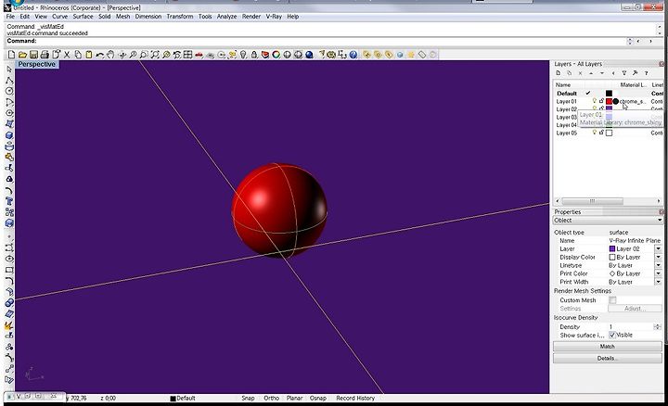The width and height of the screenshot is (668, 406).
Task: Delete layer with the X icon
Action: click(x=580, y=73)
